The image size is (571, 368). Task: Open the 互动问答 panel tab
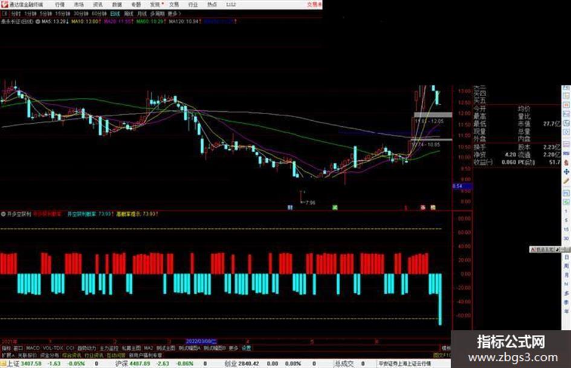(116, 355)
